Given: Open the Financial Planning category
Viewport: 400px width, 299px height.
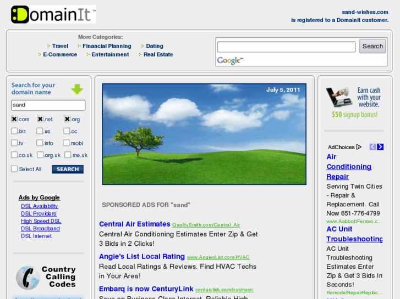Looking at the screenshot, I should 107,46.
